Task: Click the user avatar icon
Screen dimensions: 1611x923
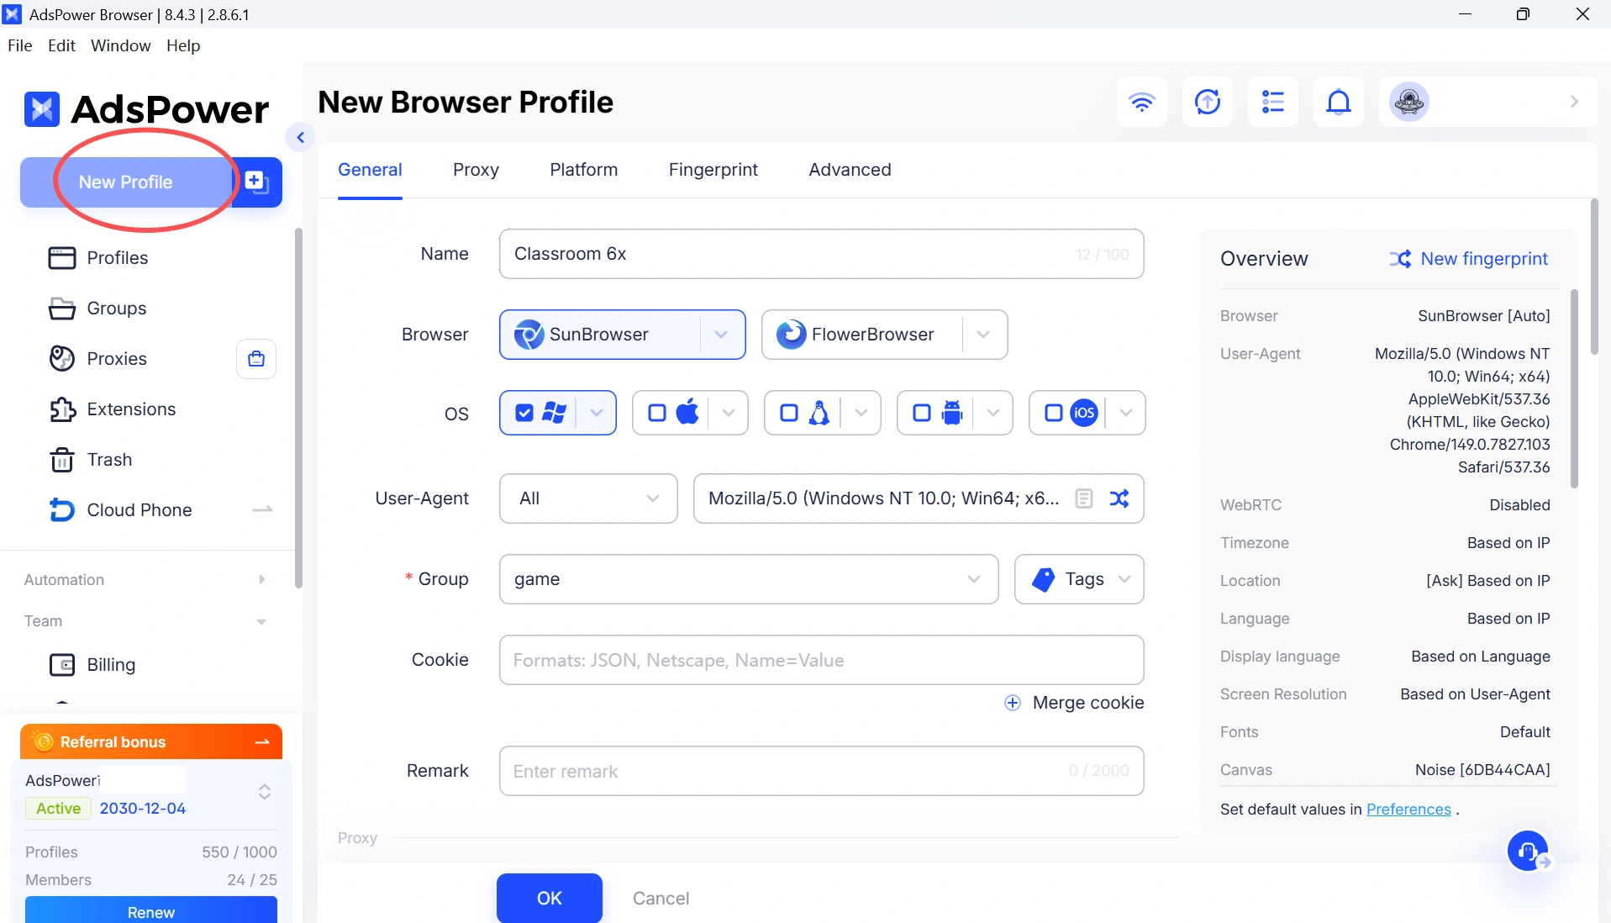Action: click(x=1409, y=102)
